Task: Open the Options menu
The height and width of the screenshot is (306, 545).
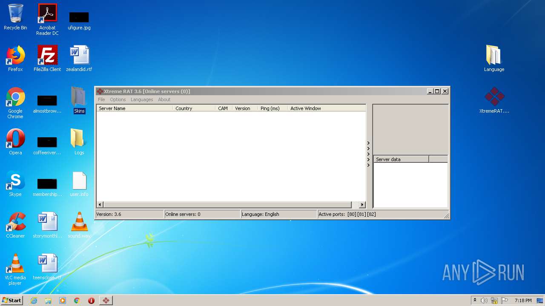Action: (x=118, y=99)
